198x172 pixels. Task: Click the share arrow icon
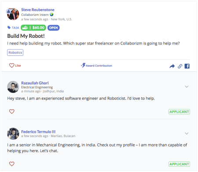tap(172, 66)
